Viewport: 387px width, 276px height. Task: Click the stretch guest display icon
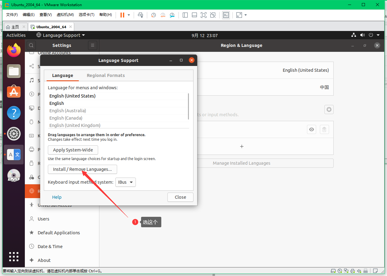(x=239, y=15)
